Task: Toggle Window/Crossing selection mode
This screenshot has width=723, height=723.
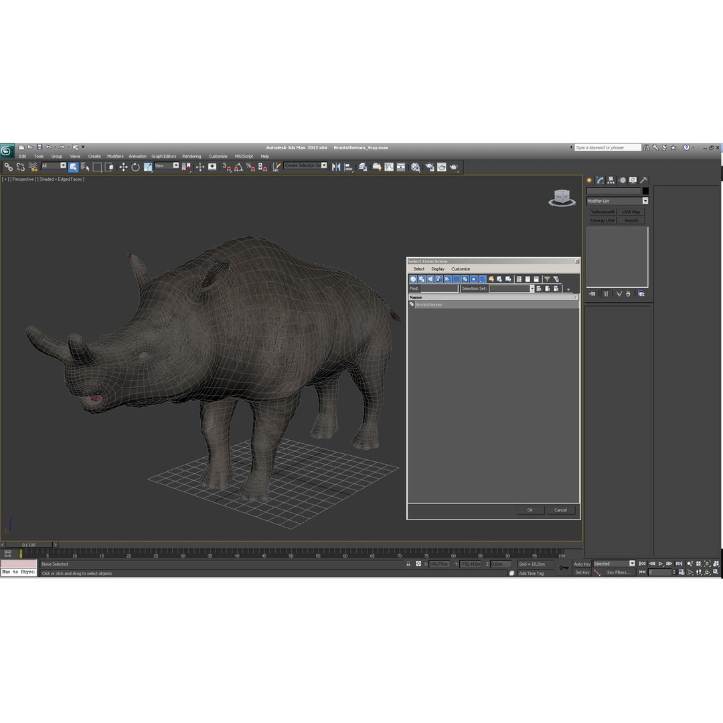Action: point(109,167)
